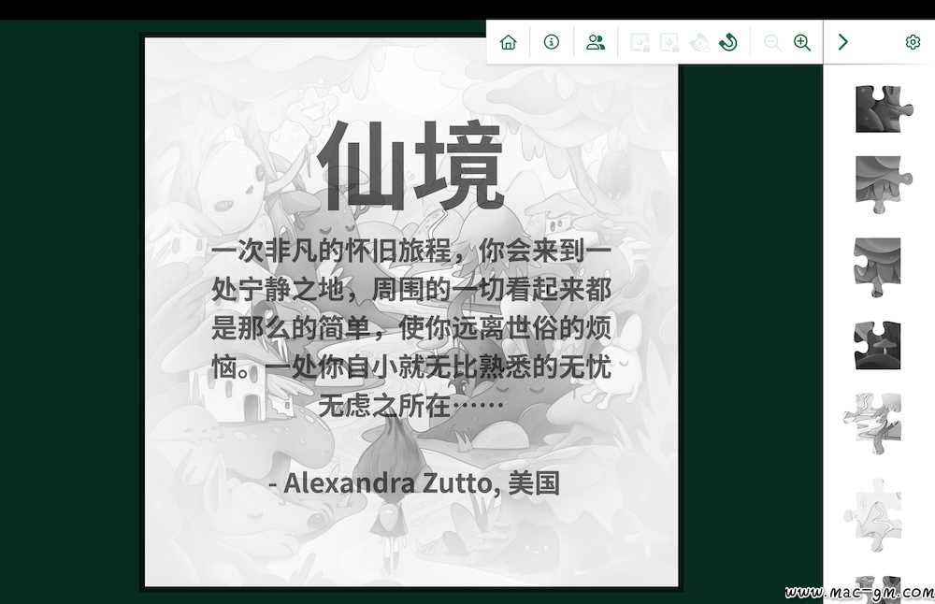Pick the sixth pale puzzle piece
Viewport: 935px width, 604px height.
[x=872, y=516]
